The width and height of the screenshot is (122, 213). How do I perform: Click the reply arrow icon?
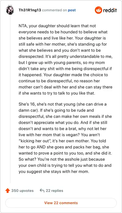click(42, 191)
